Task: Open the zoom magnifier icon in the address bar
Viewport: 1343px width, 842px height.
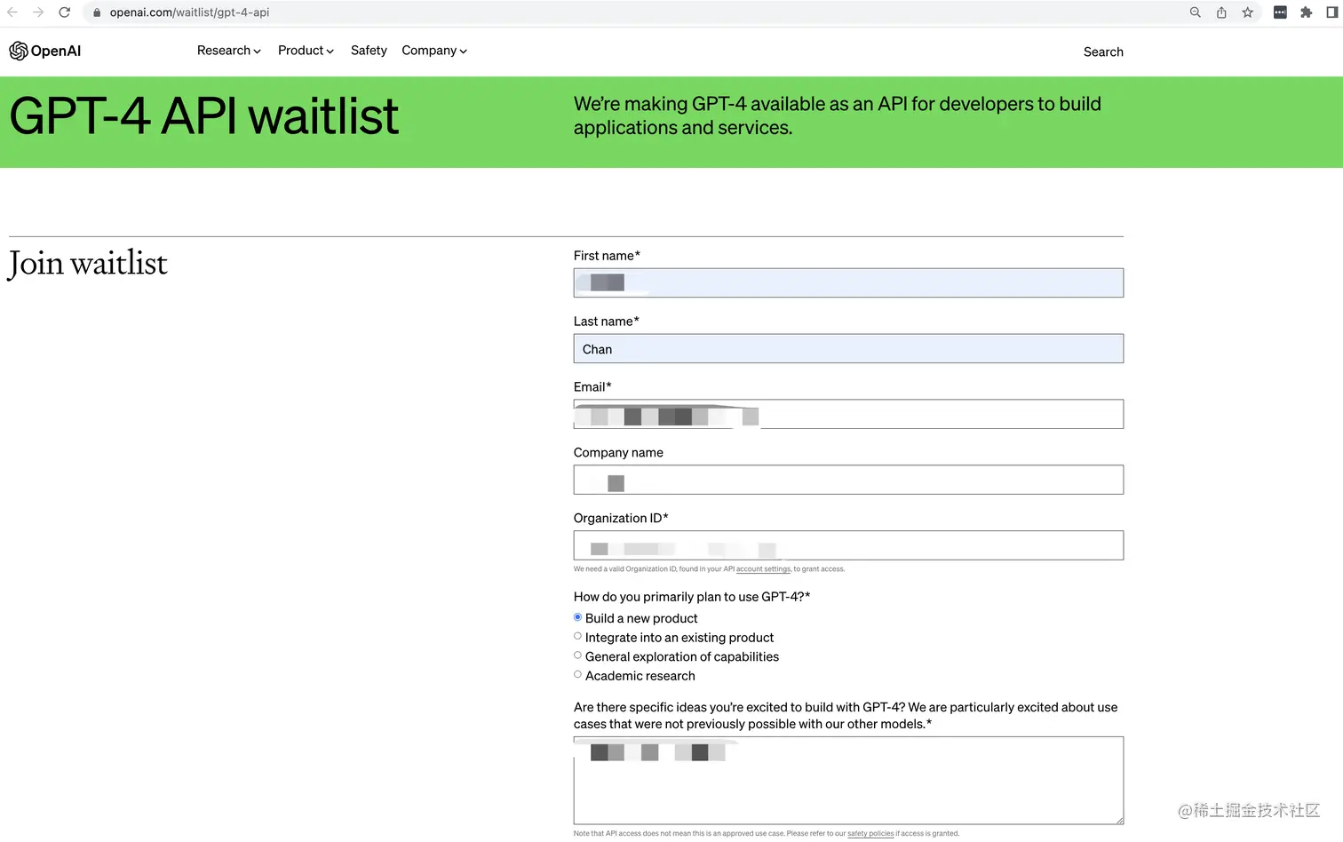Action: [1196, 12]
